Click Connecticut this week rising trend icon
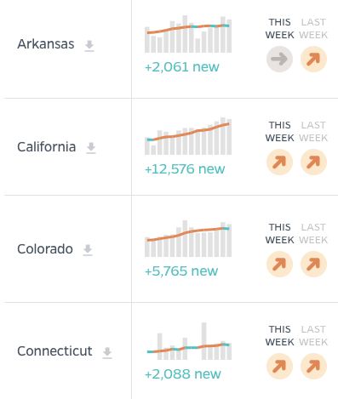The width and height of the screenshot is (338, 399). coord(279,366)
